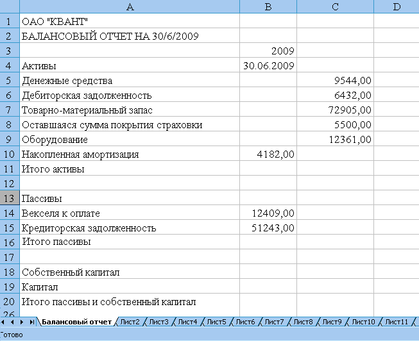
Task: Select the Пассивы cell
Action: click(130, 198)
